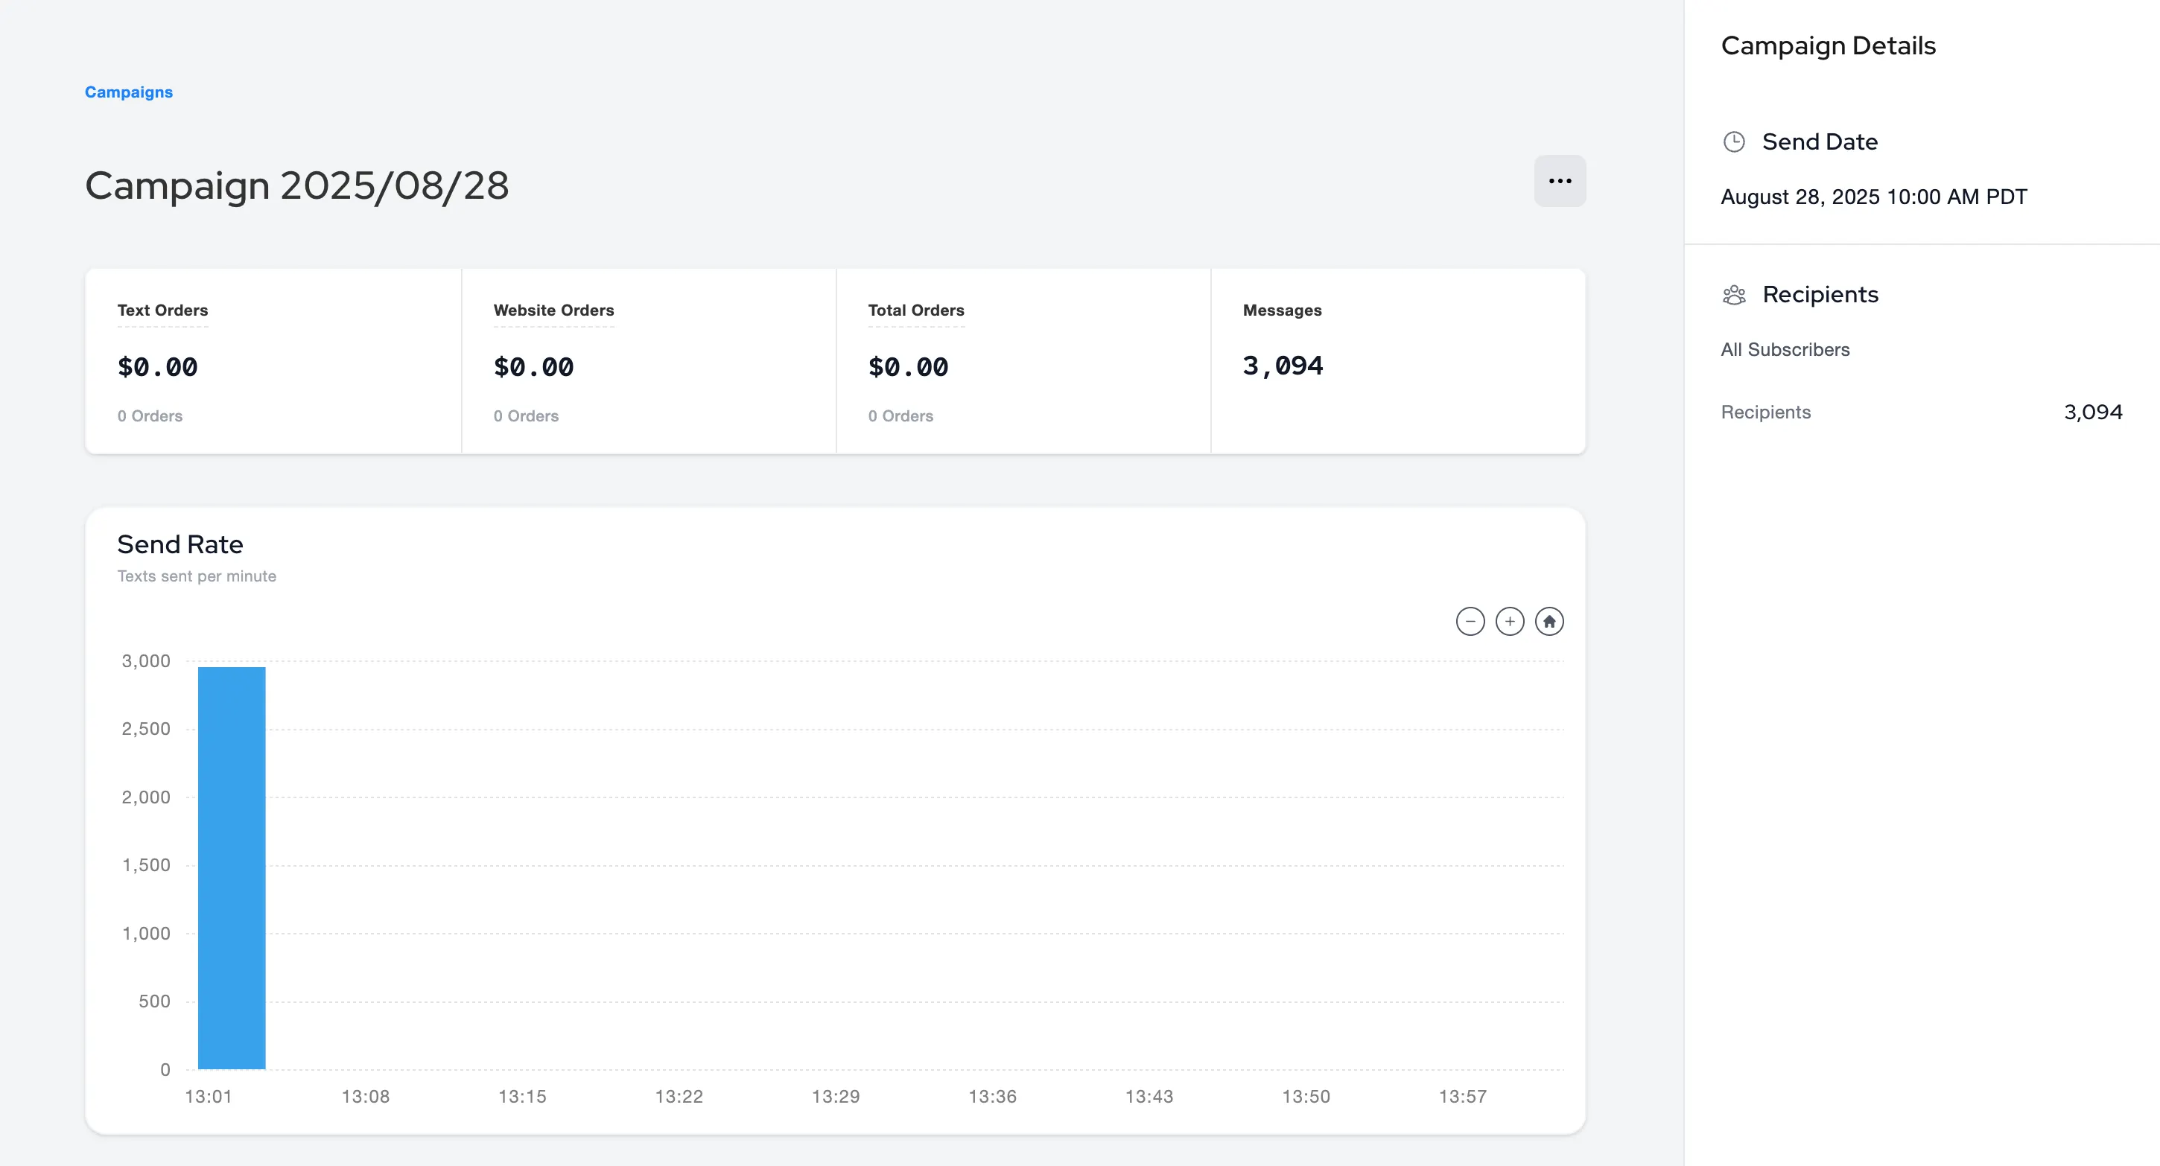This screenshot has width=2160, height=1166.
Task: Click the Messages count 3,094
Action: 1282,366
